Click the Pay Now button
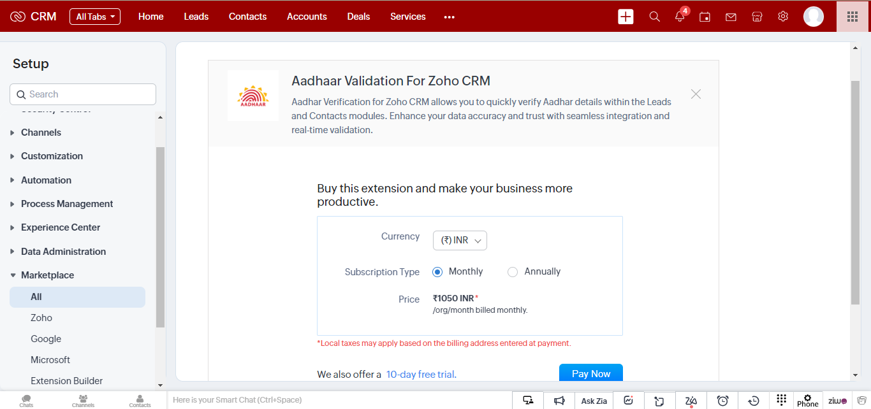This screenshot has height=409, width=871. coord(591,373)
